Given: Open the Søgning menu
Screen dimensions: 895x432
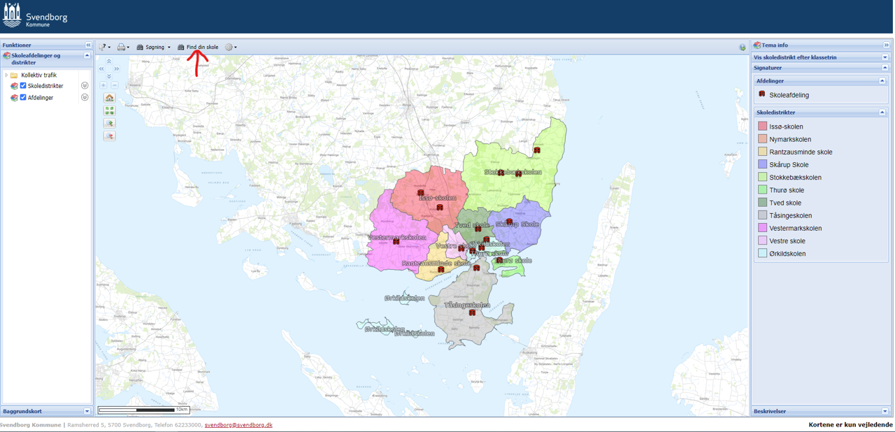Looking at the screenshot, I should click(154, 48).
